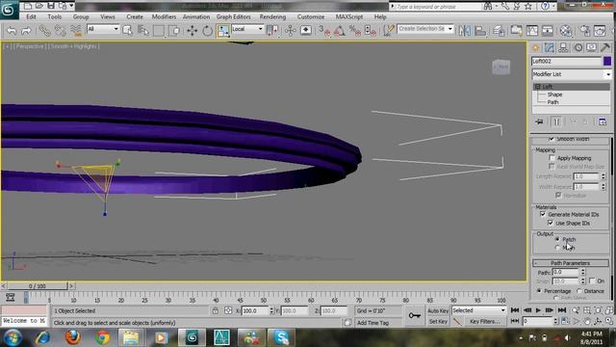The image size is (616, 347).
Task: Choose the Rectangular Selection Region tool
Action: (x=158, y=30)
